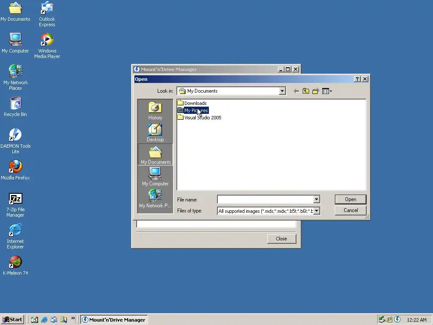Click the back arrow in Open dialog
The image size is (433, 325).
[x=296, y=91]
